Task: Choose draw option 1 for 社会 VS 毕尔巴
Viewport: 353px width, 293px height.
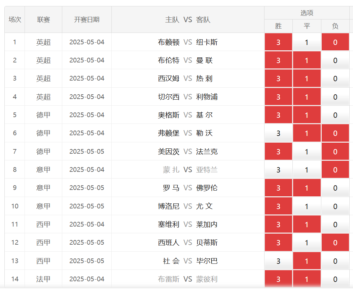Action: [x=307, y=261]
